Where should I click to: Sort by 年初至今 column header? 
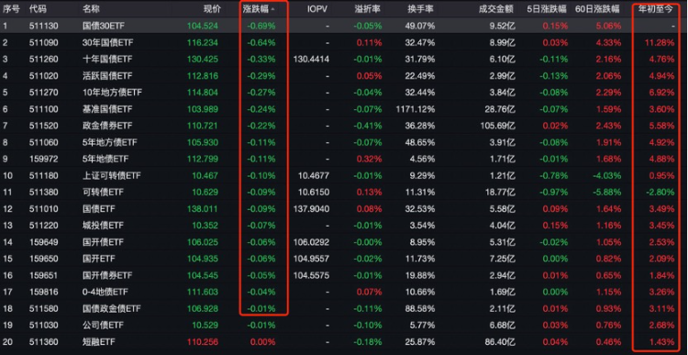tap(656, 9)
